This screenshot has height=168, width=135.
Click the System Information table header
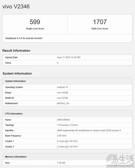pos(15,81)
